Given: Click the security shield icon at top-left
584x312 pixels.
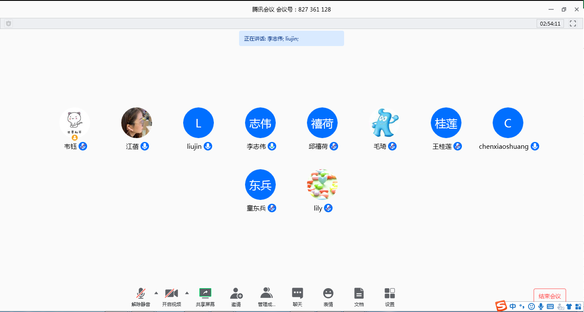Looking at the screenshot, I should [x=9, y=24].
